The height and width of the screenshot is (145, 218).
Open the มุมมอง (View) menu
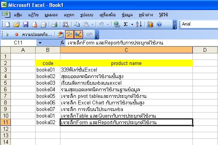tap(51, 15)
